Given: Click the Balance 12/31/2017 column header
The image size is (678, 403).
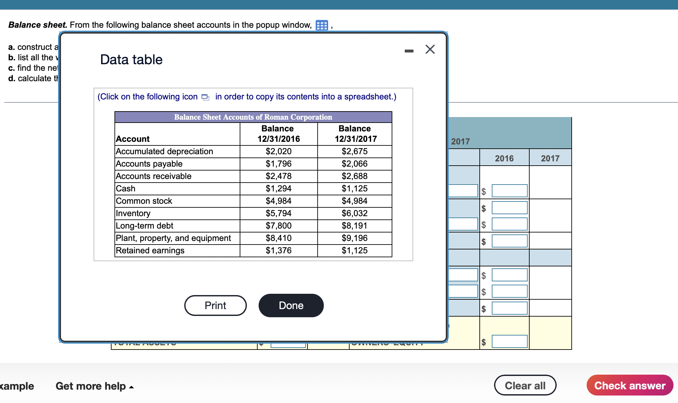Looking at the screenshot, I should pyautogui.click(x=355, y=134).
